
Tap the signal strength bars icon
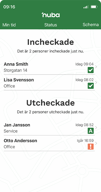click(86, 7)
